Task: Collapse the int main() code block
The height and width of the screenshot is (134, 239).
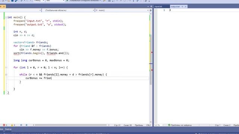Action: tap(6, 17)
